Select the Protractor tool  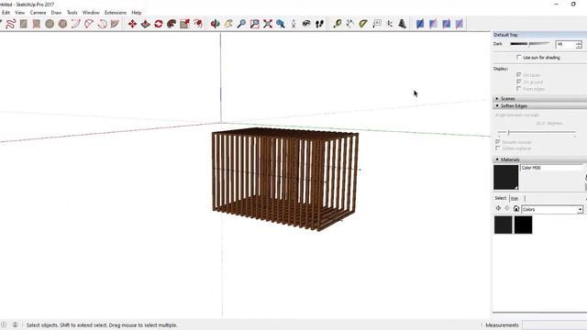[x=363, y=24]
